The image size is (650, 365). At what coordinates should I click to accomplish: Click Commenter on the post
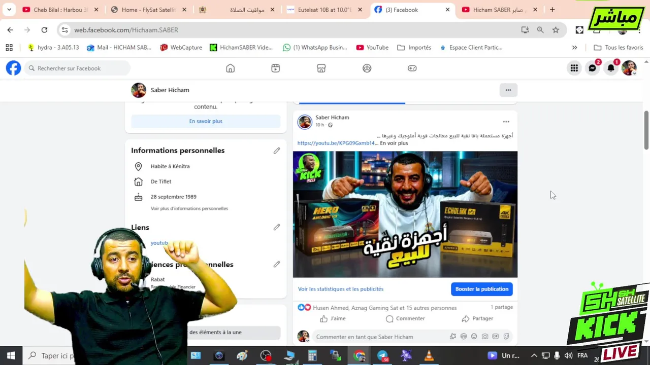pyautogui.click(x=405, y=318)
